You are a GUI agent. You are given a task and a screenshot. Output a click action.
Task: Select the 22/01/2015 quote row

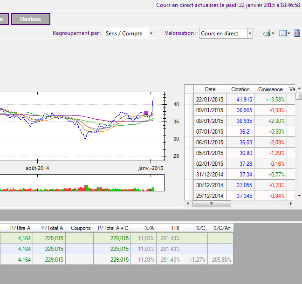(210, 99)
